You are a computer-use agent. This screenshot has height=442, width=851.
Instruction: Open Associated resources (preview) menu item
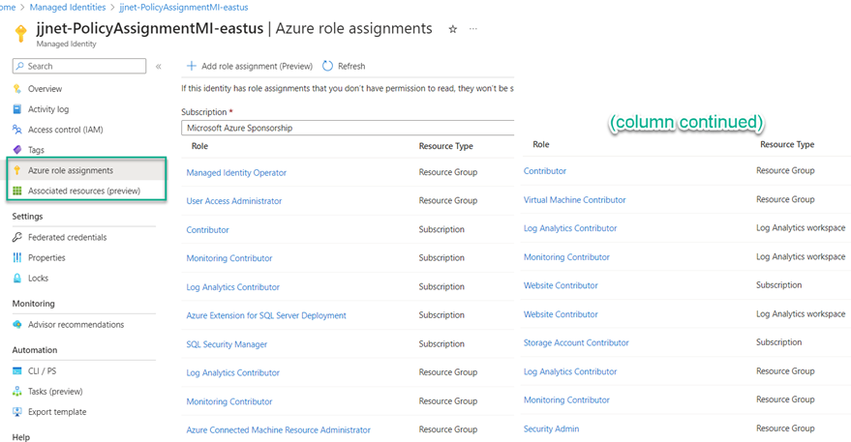click(x=83, y=191)
